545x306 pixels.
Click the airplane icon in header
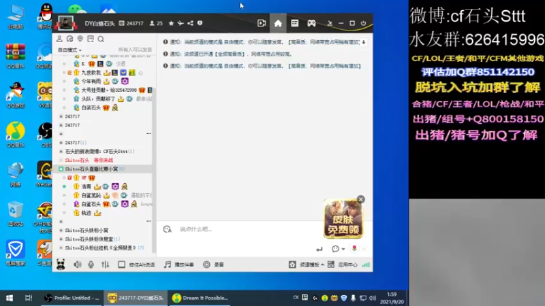pyautogui.click(x=181, y=23)
